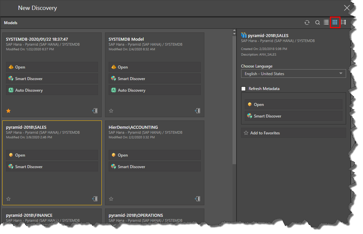Viewport: 363px width, 234px height.
Task: Select the pyramid-2018\OPERATIONS card title
Action: (136, 215)
